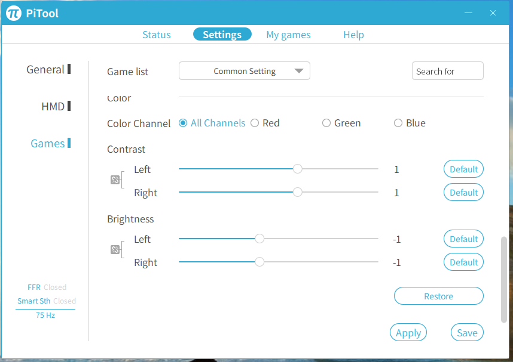Click the Apply button
Image resolution: width=513 pixels, height=362 pixels.
(408, 333)
